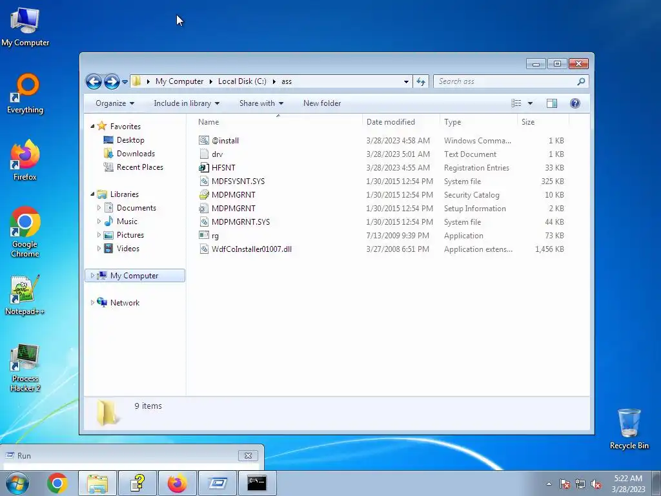Screen dimensions: 661x496
Task: Select the Notepad++ desktop shortcut
Action: point(25,295)
